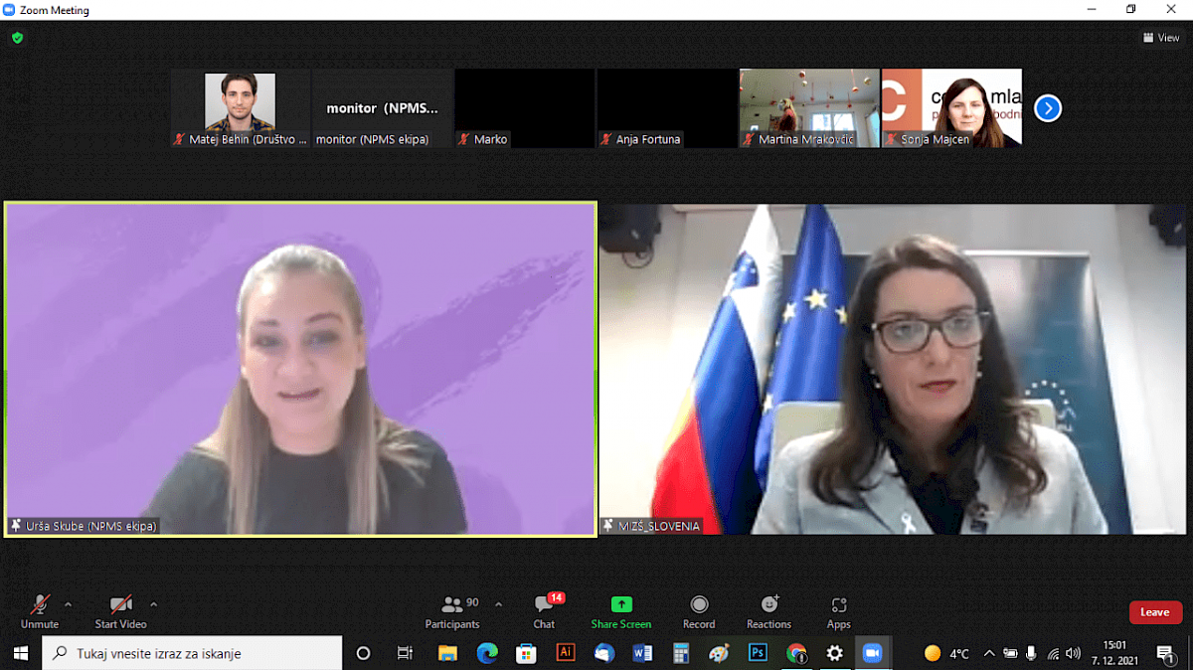Open Calculator from taskbar
Viewport: 1193px width, 670px height.
(681, 653)
